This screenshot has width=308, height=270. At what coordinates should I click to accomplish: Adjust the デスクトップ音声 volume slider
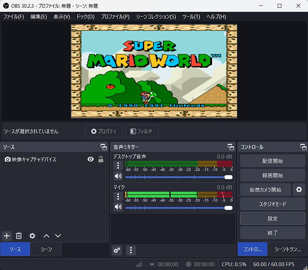click(x=179, y=177)
